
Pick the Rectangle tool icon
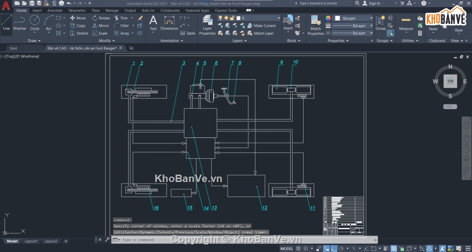pyautogui.click(x=59, y=18)
